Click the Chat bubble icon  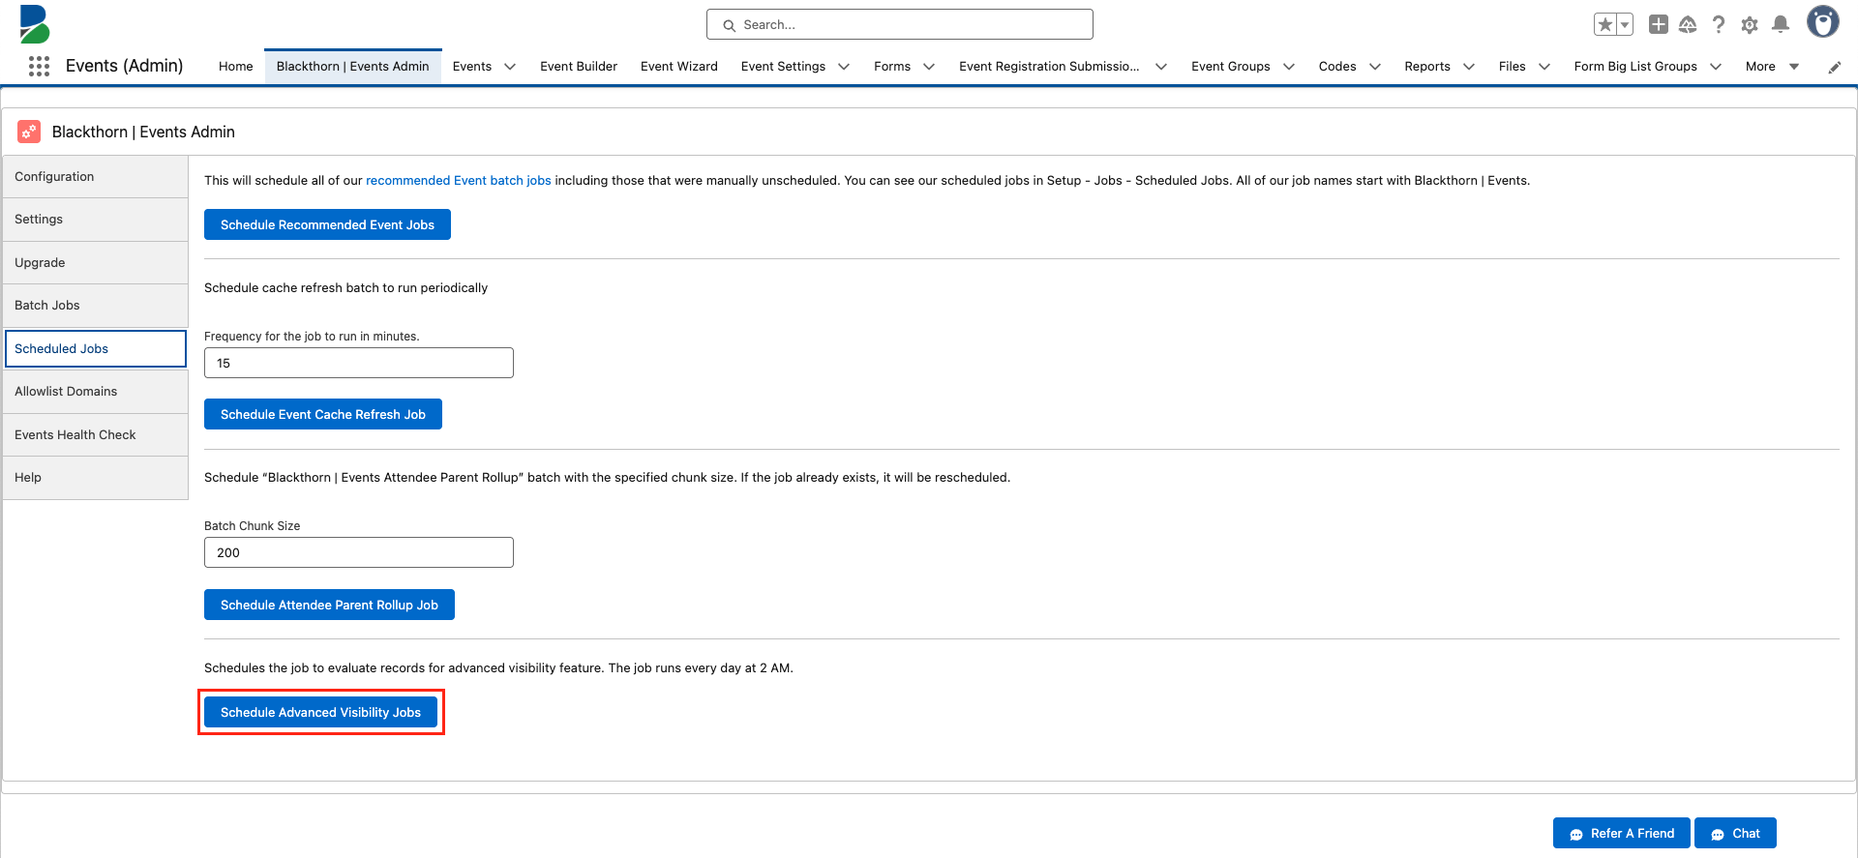(1718, 834)
